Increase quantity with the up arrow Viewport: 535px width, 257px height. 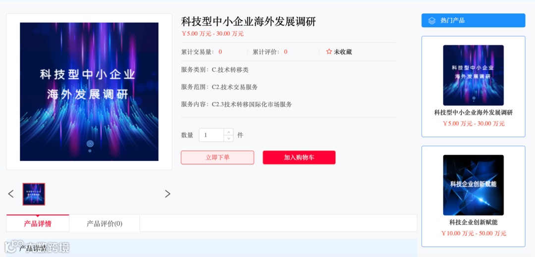[x=228, y=132]
